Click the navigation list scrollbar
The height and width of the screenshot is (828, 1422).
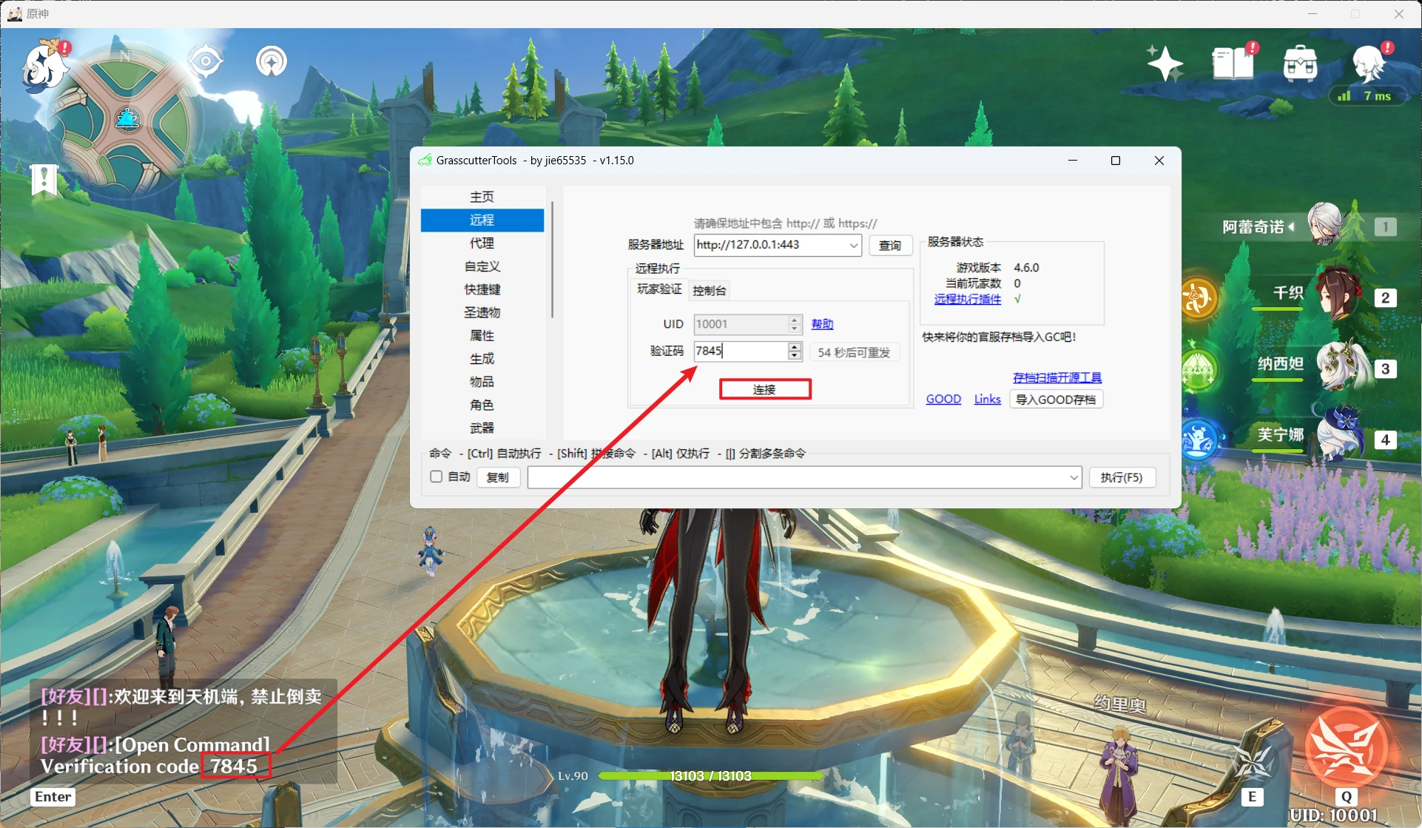[x=552, y=259]
